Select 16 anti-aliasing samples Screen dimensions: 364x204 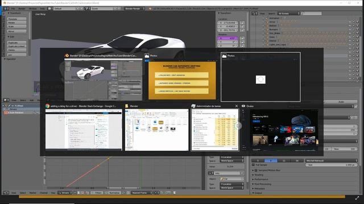297,160
